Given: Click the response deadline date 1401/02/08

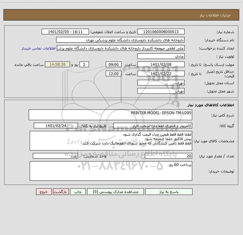Looking at the screenshot, I should pos(161,64).
